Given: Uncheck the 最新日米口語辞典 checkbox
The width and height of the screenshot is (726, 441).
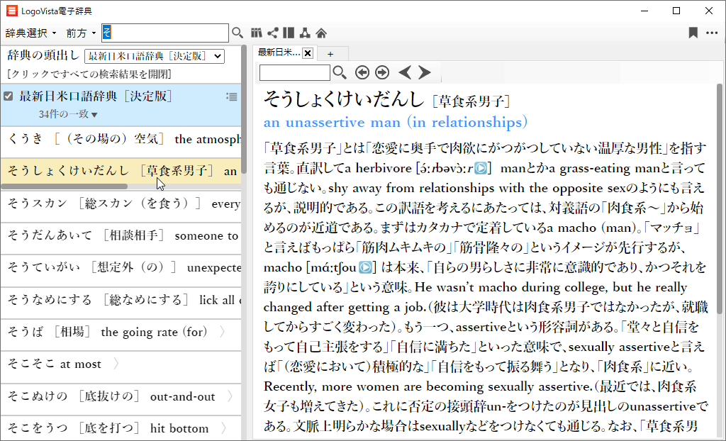Looking at the screenshot, I should [x=9, y=96].
